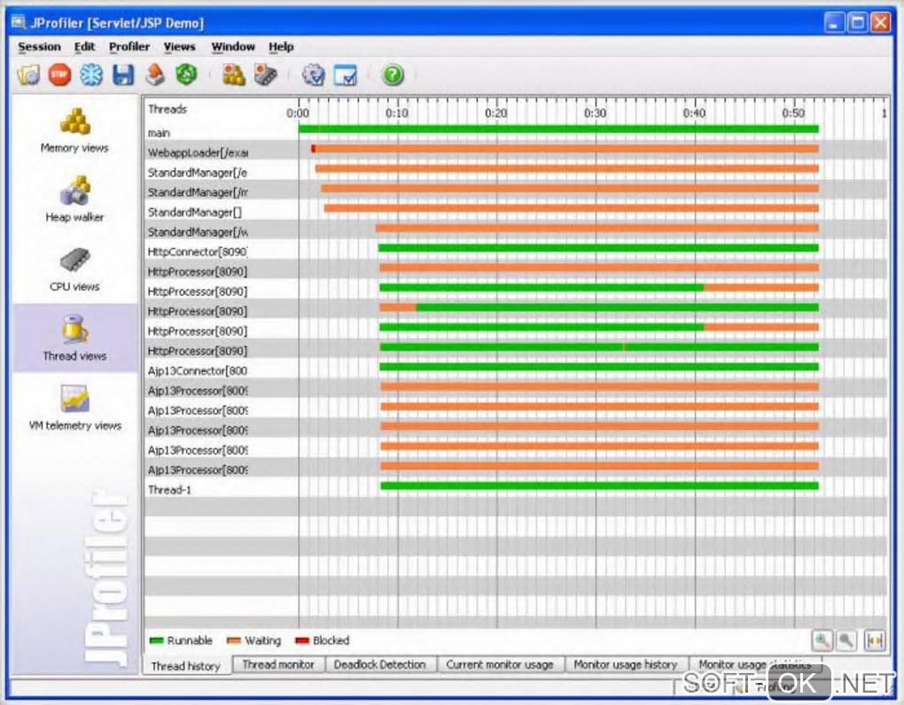
Task: Zoom in the timeline with magnifier plus
Action: click(x=822, y=640)
